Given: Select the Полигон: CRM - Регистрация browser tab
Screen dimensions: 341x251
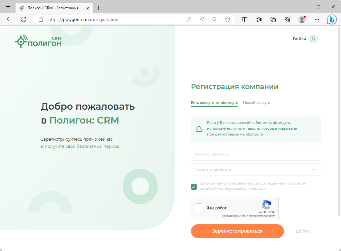Looking at the screenshot, I should (x=54, y=8).
